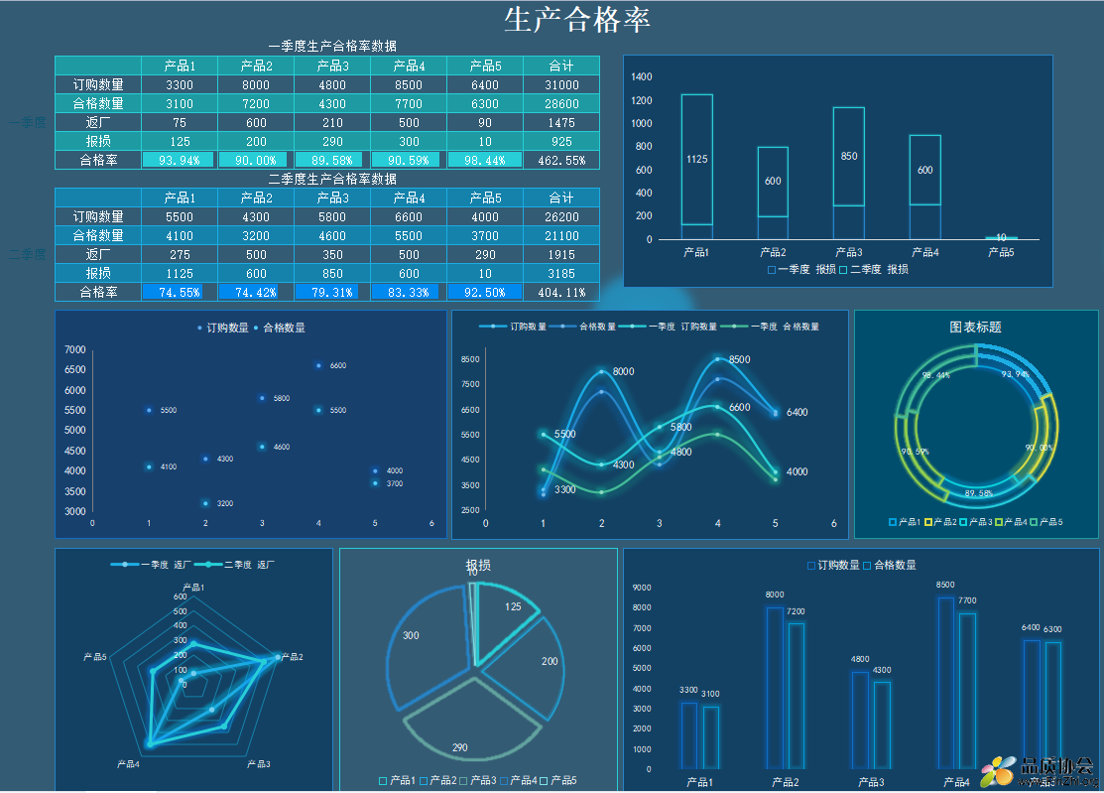Click "一季度 返厂" in the radar chart legend
Viewport: 1104px width, 793px height.
click(x=152, y=565)
